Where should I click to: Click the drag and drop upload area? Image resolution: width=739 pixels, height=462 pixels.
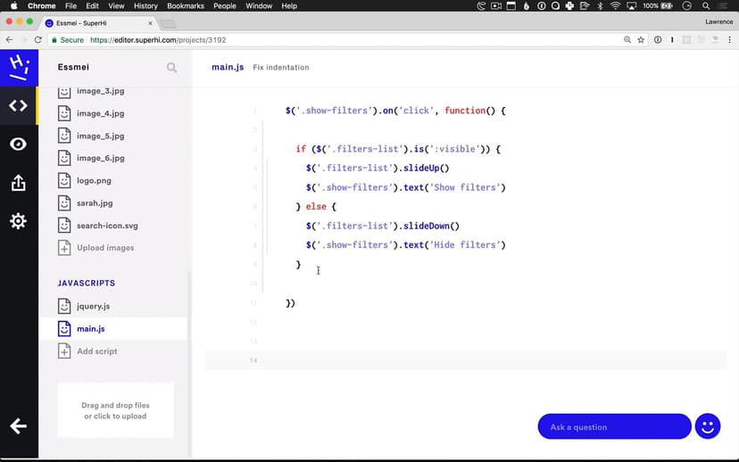coord(116,410)
